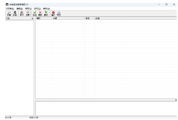Open the 帮助(H) menu

[47, 8]
